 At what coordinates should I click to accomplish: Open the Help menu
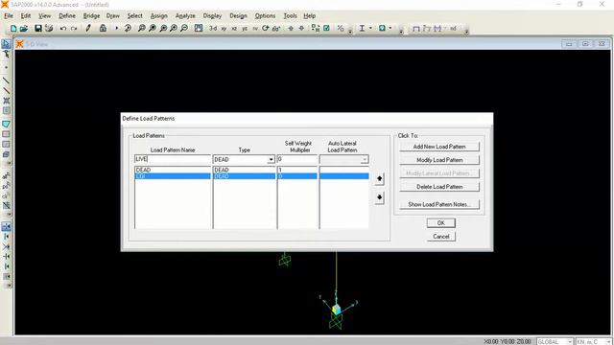(309, 15)
